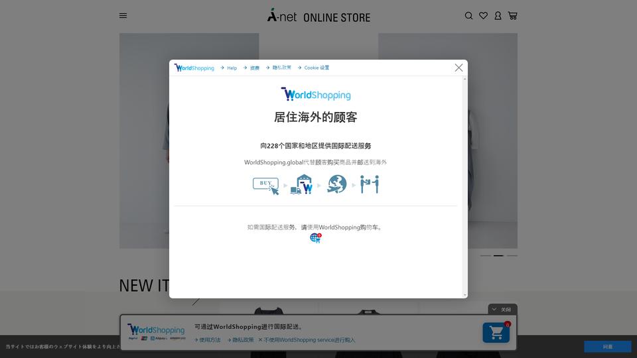Screen dimensions: 637x358
Task: Open the 资费 fees link
Action: tap(251, 68)
